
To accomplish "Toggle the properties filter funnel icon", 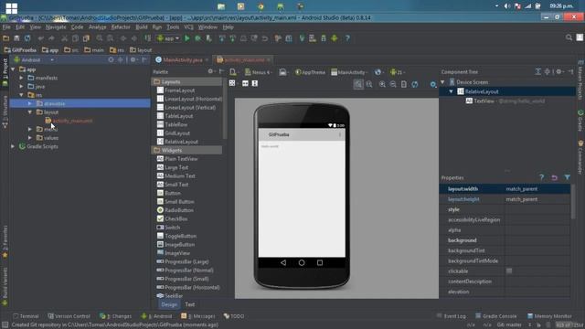I will pyautogui.click(x=567, y=177).
